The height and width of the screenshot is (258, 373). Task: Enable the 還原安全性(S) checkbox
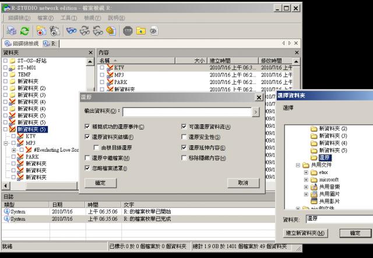184,137
